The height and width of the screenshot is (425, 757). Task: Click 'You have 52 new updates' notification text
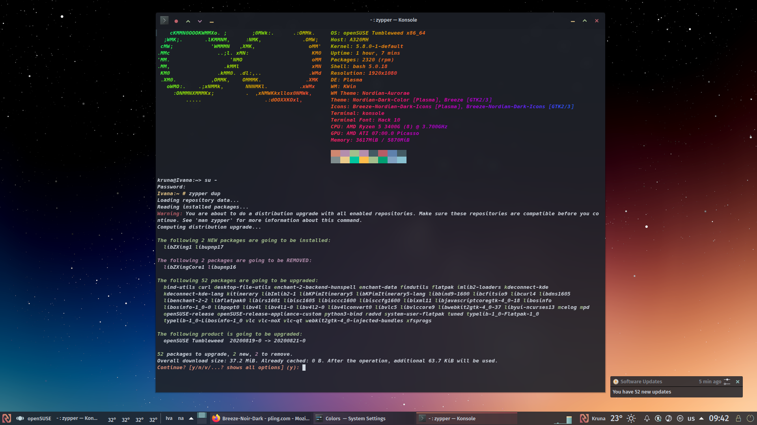click(642, 392)
